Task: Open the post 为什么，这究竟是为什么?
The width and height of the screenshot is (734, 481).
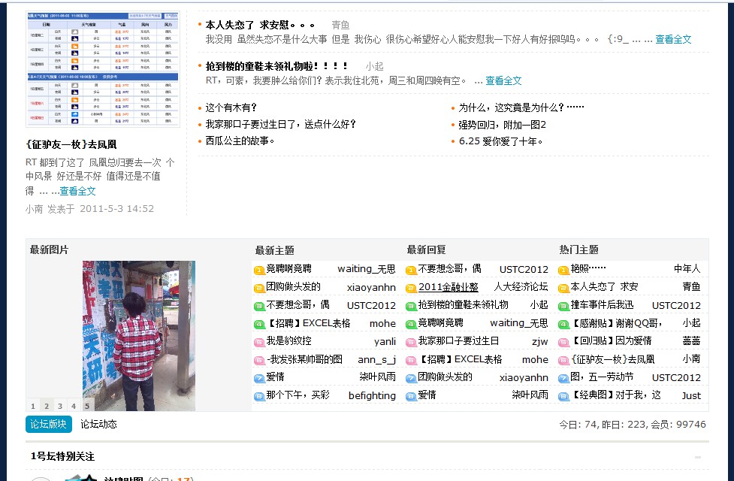Action: pos(521,107)
